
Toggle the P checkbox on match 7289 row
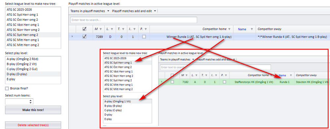click(144, 37)
